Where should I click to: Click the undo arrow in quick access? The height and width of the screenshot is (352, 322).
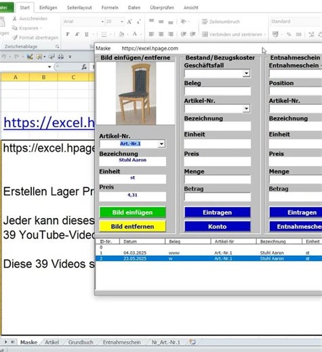pos(4,56)
